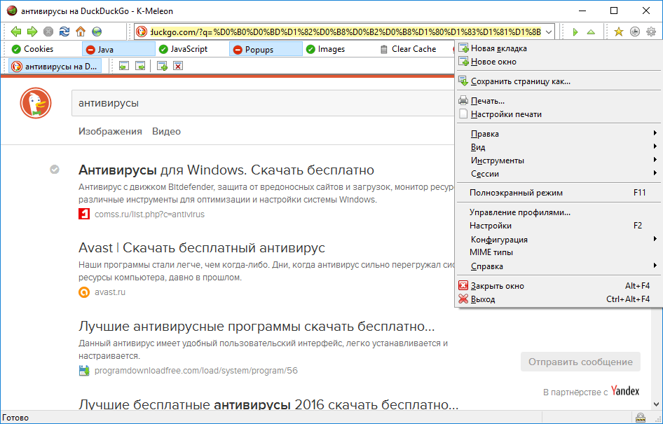
Task: Click the gear menu icon
Action: pyautogui.click(x=651, y=32)
